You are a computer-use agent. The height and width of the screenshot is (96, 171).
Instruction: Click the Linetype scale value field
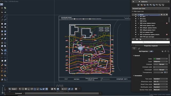pyautogui.click(x=161, y=67)
